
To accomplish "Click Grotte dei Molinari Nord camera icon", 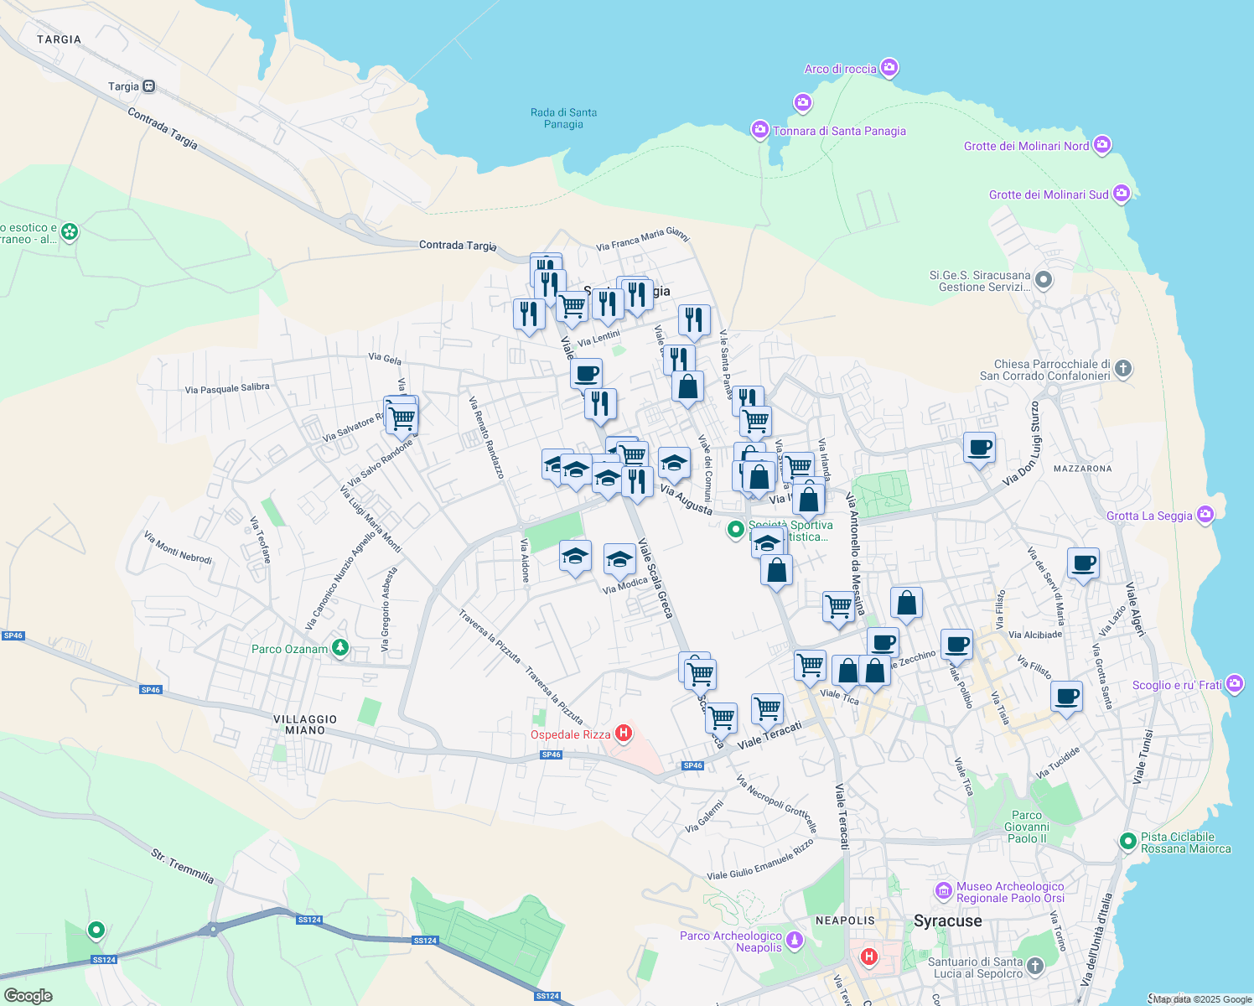I will click(x=1102, y=145).
